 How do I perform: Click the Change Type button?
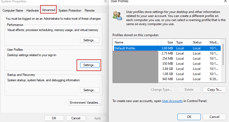[161, 90]
